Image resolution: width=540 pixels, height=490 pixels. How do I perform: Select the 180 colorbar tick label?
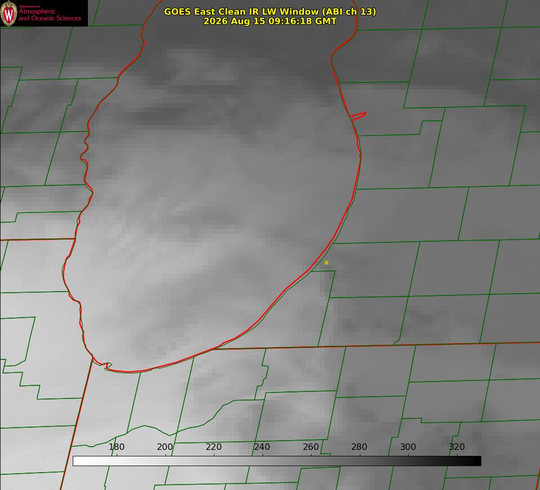(116, 447)
